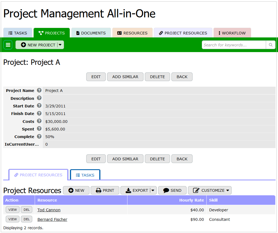Click the search magnifier icon

point(270,45)
